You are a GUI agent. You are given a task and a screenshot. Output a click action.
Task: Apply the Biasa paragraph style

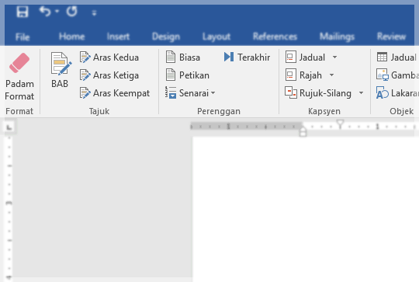click(183, 57)
